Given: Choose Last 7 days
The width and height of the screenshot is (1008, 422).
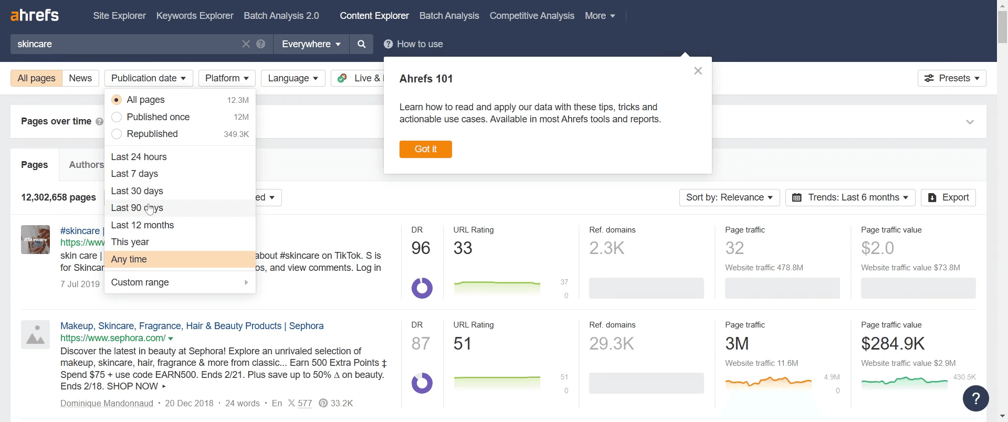Looking at the screenshot, I should point(180,174).
